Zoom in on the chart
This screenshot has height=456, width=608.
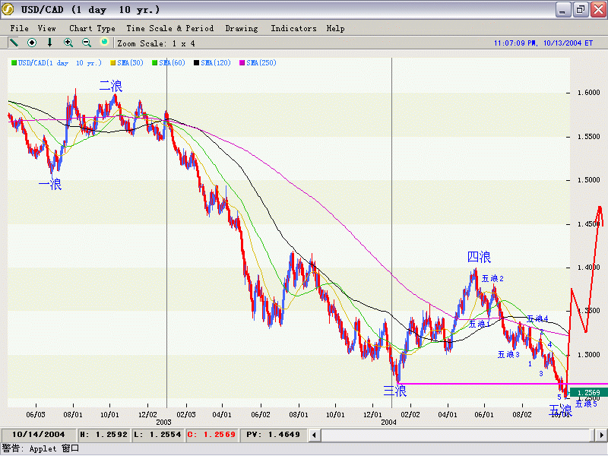68,43
